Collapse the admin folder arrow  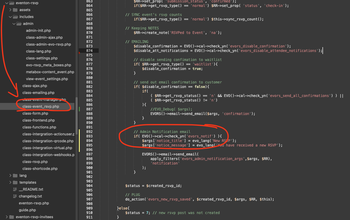14,24
